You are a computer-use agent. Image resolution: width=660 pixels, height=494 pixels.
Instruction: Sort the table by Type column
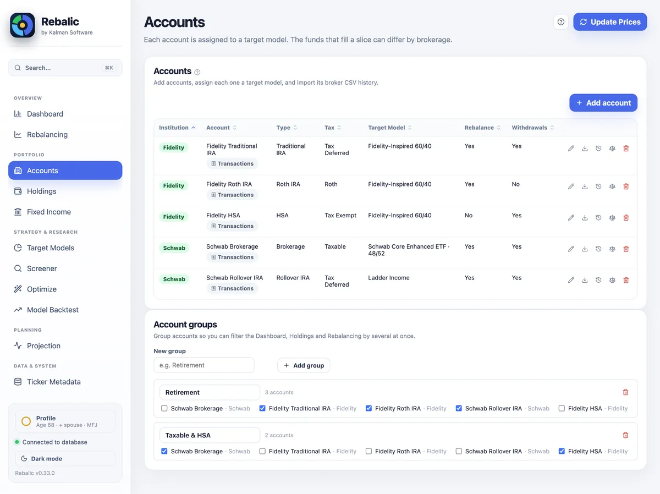click(x=287, y=128)
